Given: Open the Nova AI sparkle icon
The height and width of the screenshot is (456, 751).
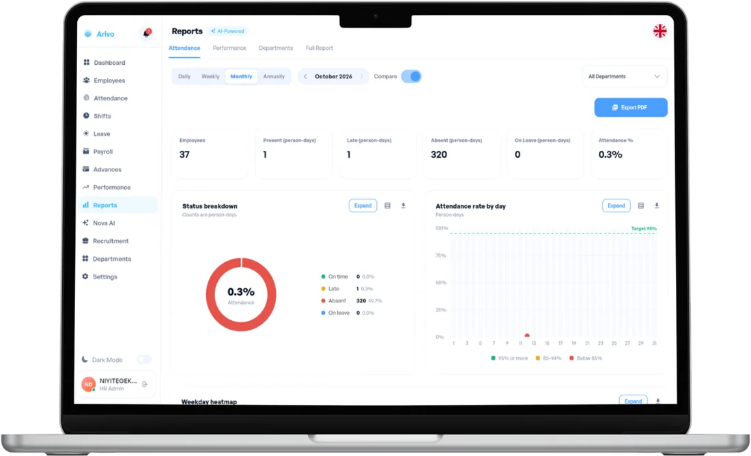Looking at the screenshot, I should (85, 223).
